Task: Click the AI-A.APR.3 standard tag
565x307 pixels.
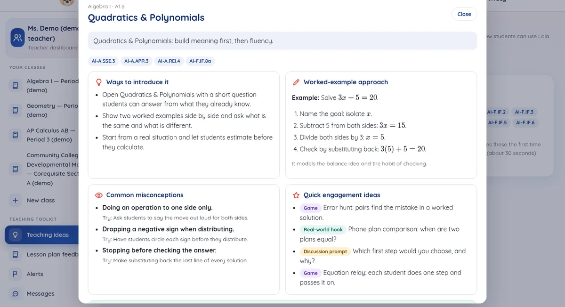Action: coord(137,61)
